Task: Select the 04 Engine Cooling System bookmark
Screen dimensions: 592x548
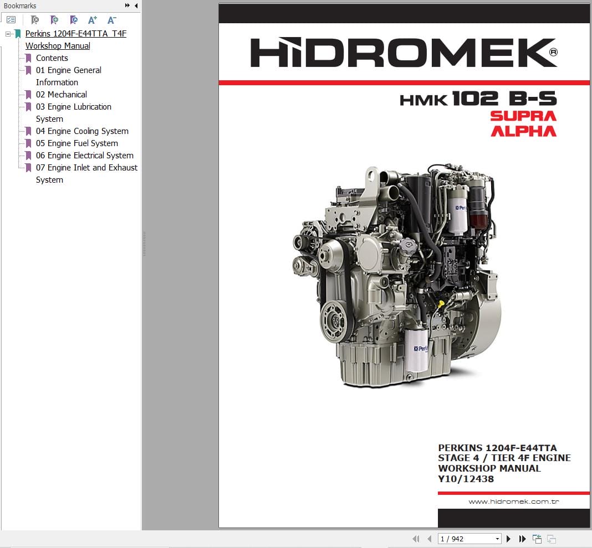Action: [x=83, y=131]
